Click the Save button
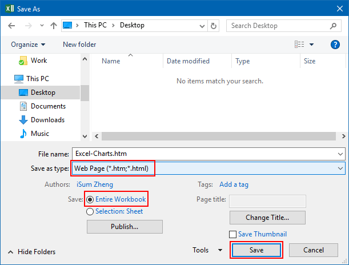This screenshot has height=265, width=349. [256, 250]
